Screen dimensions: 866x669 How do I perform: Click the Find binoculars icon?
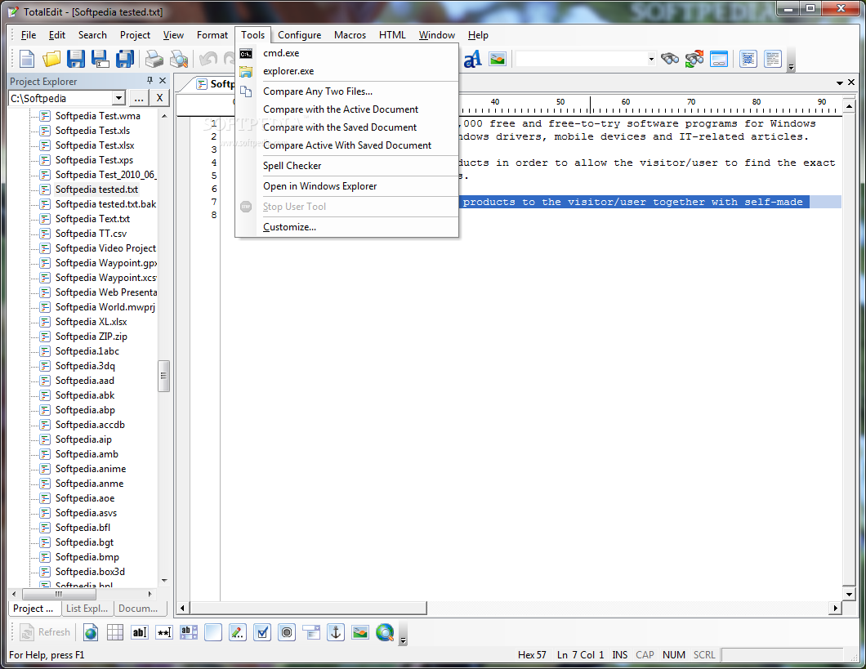pos(670,59)
